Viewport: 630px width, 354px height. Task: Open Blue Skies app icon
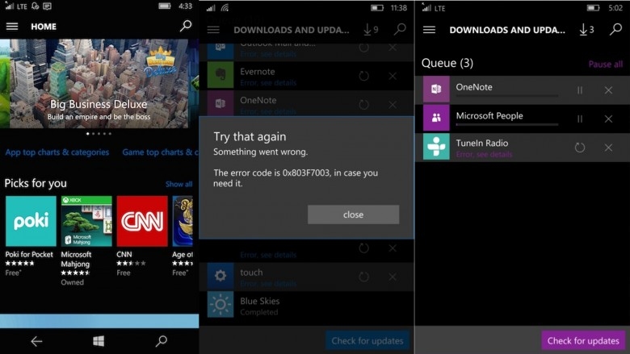click(220, 305)
